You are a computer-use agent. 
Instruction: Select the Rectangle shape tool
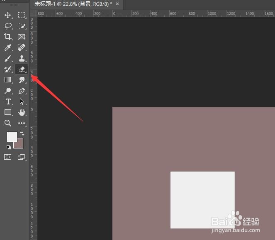[x=8, y=112]
